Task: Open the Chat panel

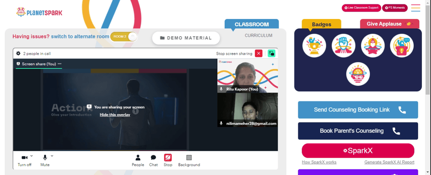Action: click(x=153, y=161)
